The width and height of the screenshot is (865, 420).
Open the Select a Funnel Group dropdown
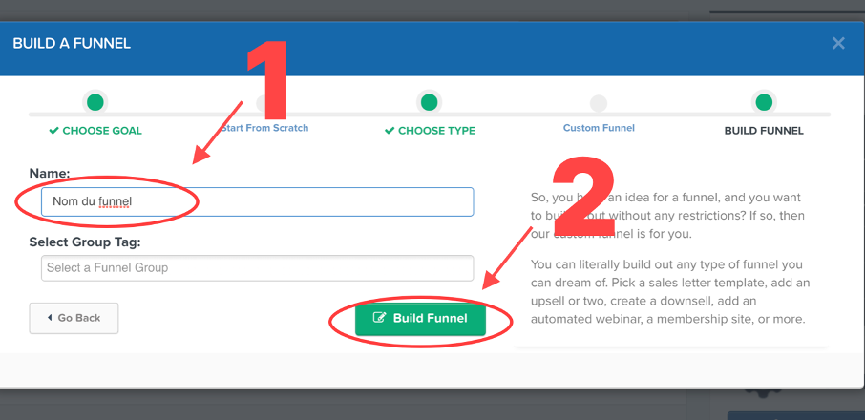coord(257,268)
